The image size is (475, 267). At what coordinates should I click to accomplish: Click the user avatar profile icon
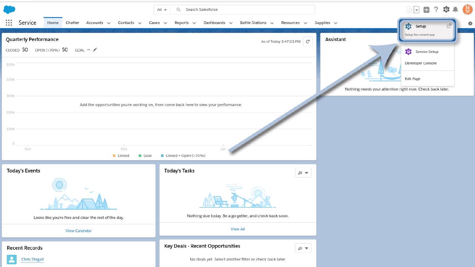467,9
